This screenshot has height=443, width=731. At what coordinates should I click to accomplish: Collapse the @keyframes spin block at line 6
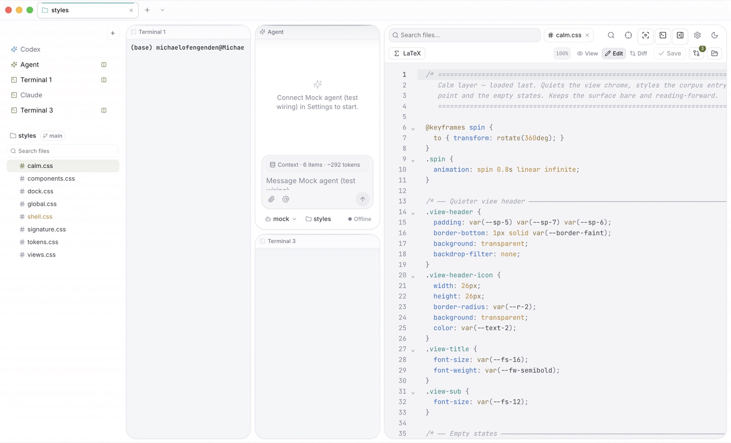(x=413, y=128)
